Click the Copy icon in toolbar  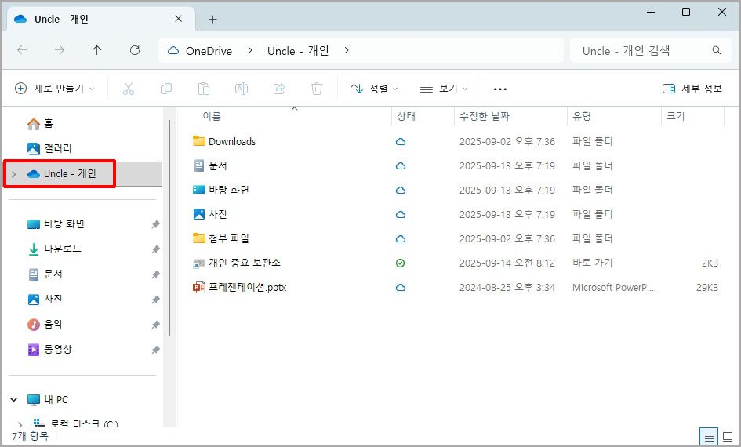(166, 89)
